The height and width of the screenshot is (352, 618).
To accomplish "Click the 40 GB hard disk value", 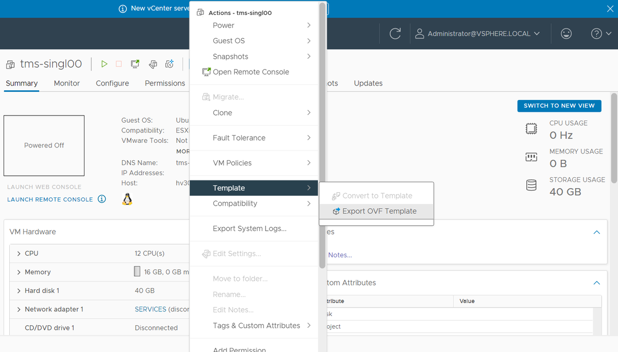I will point(145,291).
